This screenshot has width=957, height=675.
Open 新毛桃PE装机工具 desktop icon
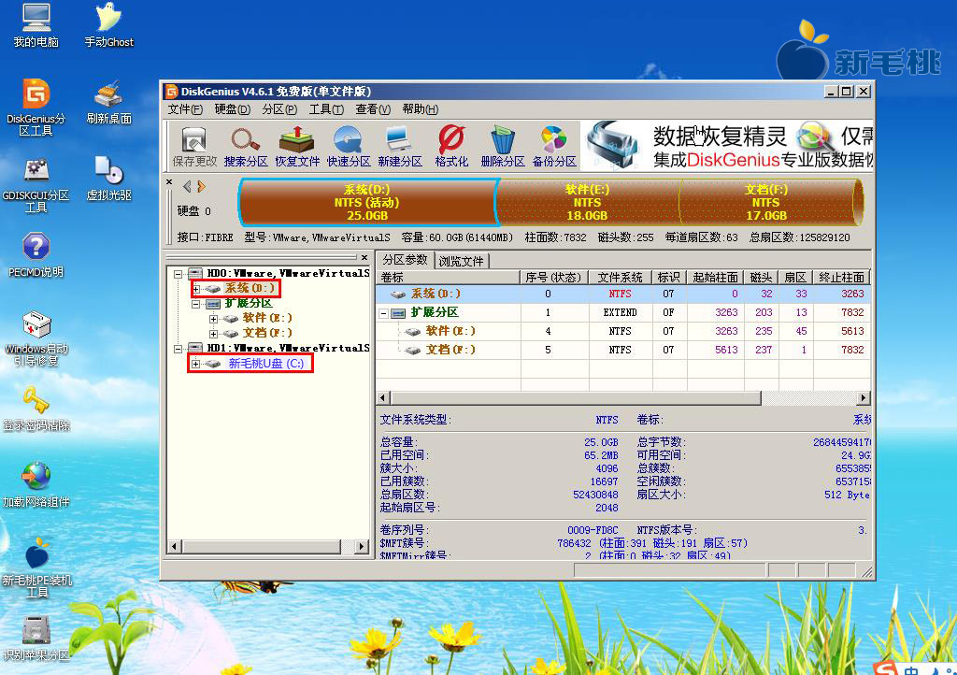tap(37, 567)
